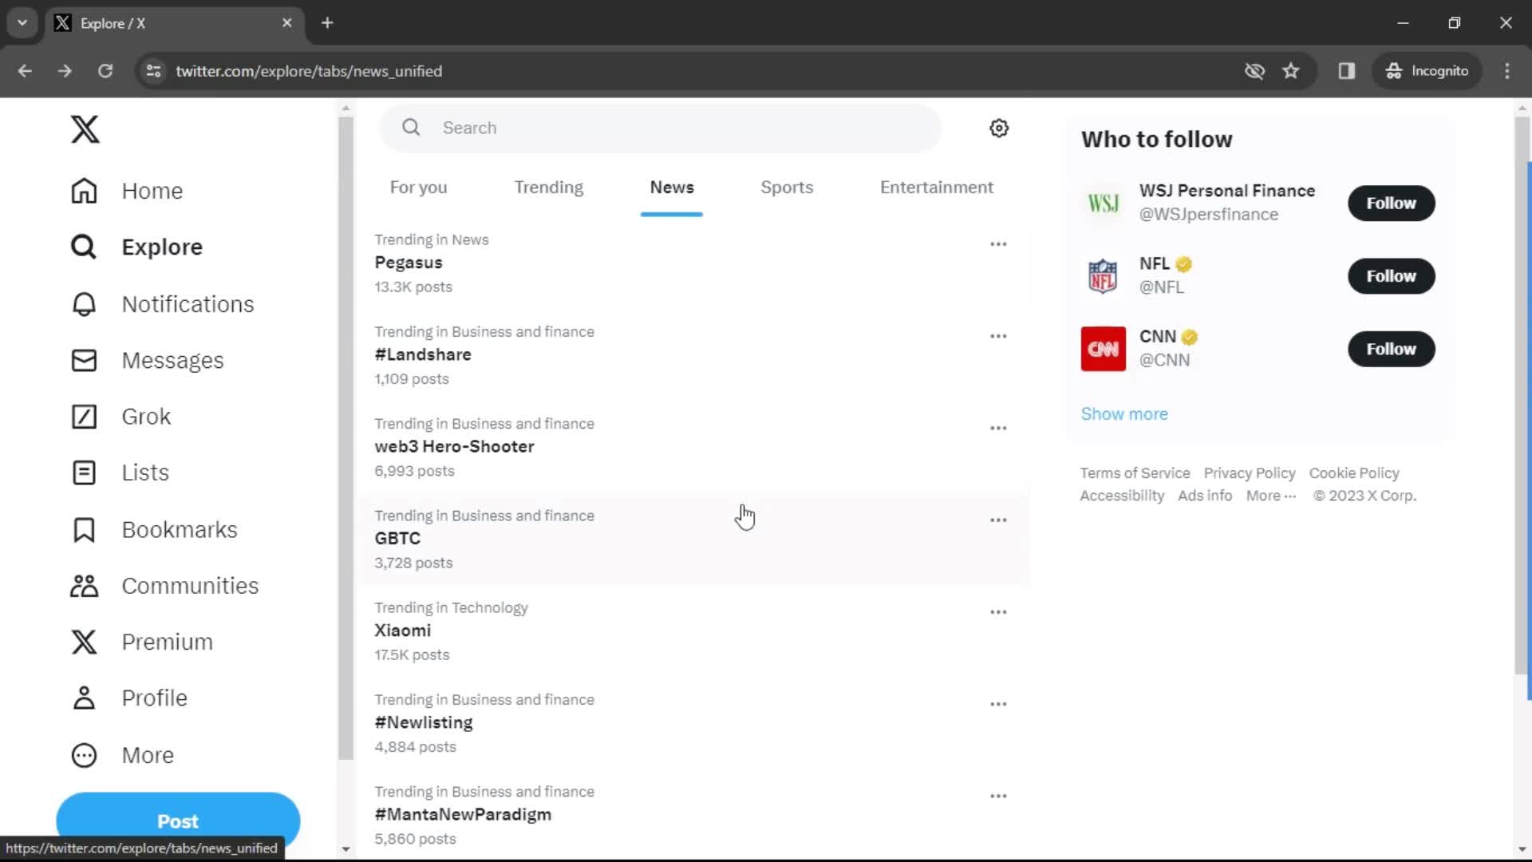Screen dimensions: 1532x862
Task: Open the Pegasus trending topic
Action: (x=691, y=263)
